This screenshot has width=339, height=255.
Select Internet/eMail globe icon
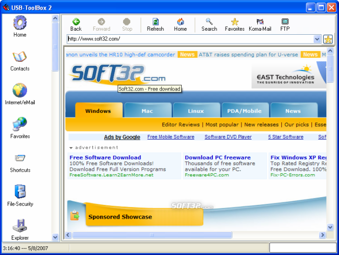pyautogui.click(x=20, y=94)
